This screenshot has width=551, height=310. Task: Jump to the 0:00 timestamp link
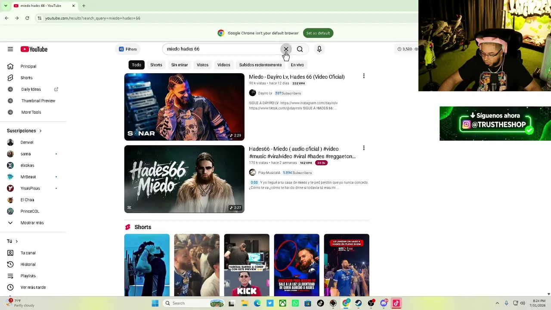coord(254,183)
